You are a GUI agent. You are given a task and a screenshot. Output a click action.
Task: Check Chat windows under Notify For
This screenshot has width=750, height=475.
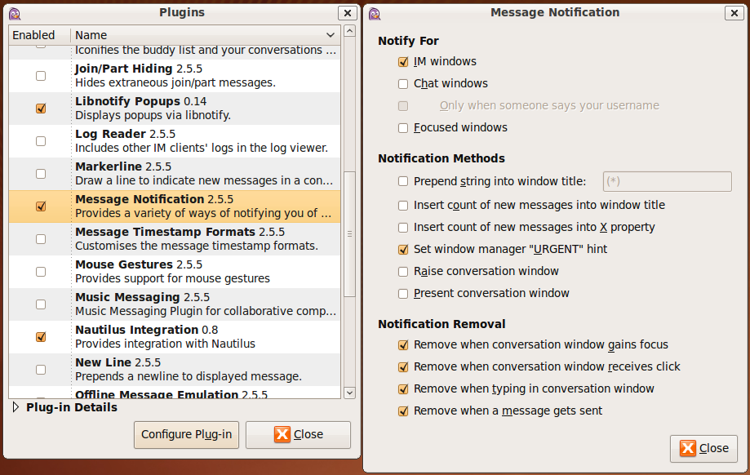pos(403,84)
